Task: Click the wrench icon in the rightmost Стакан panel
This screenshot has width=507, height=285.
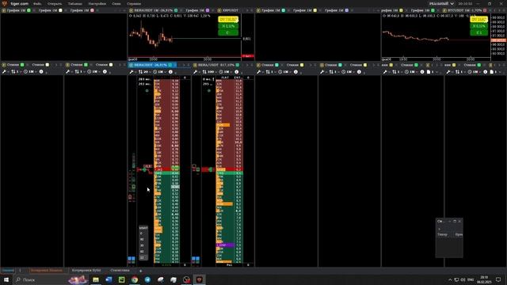Action: 448,72
